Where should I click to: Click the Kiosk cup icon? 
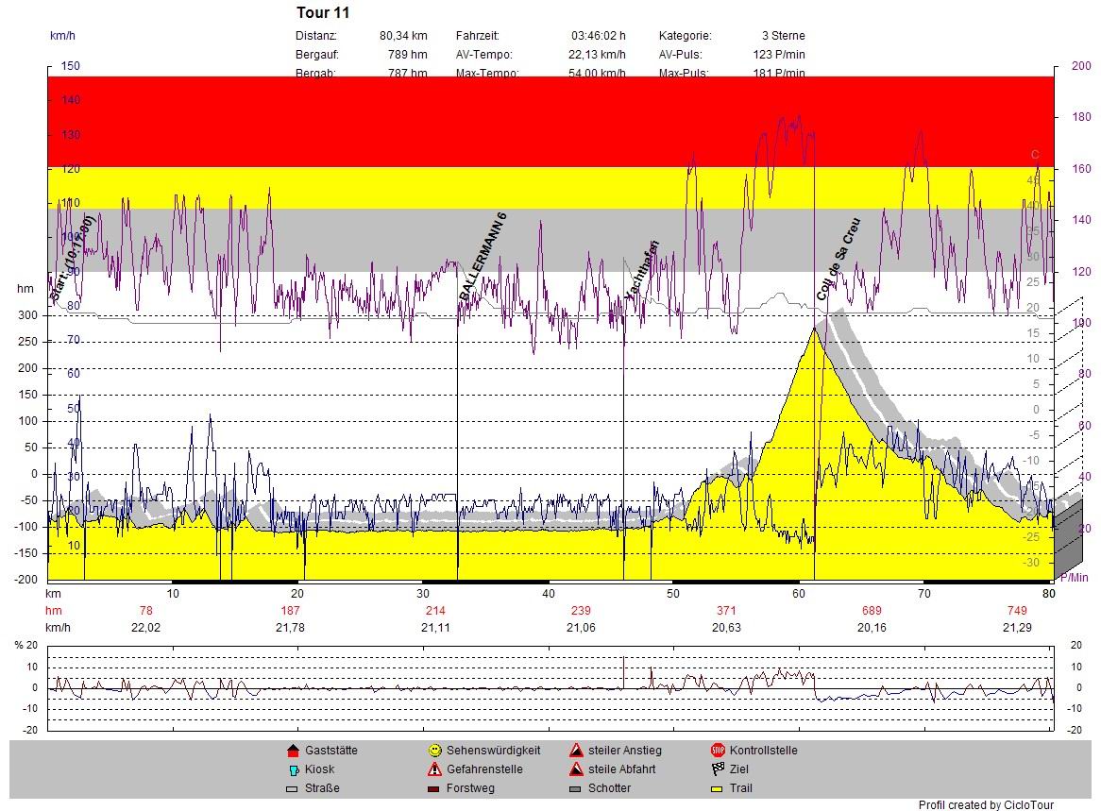292,769
